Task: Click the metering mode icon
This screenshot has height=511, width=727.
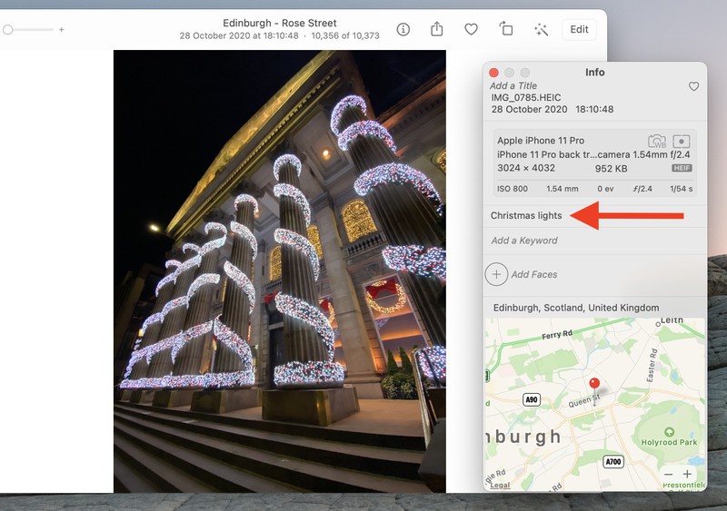Action: coord(682,141)
